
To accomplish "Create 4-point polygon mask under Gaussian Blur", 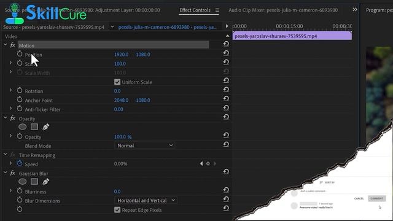I will tap(34, 182).
